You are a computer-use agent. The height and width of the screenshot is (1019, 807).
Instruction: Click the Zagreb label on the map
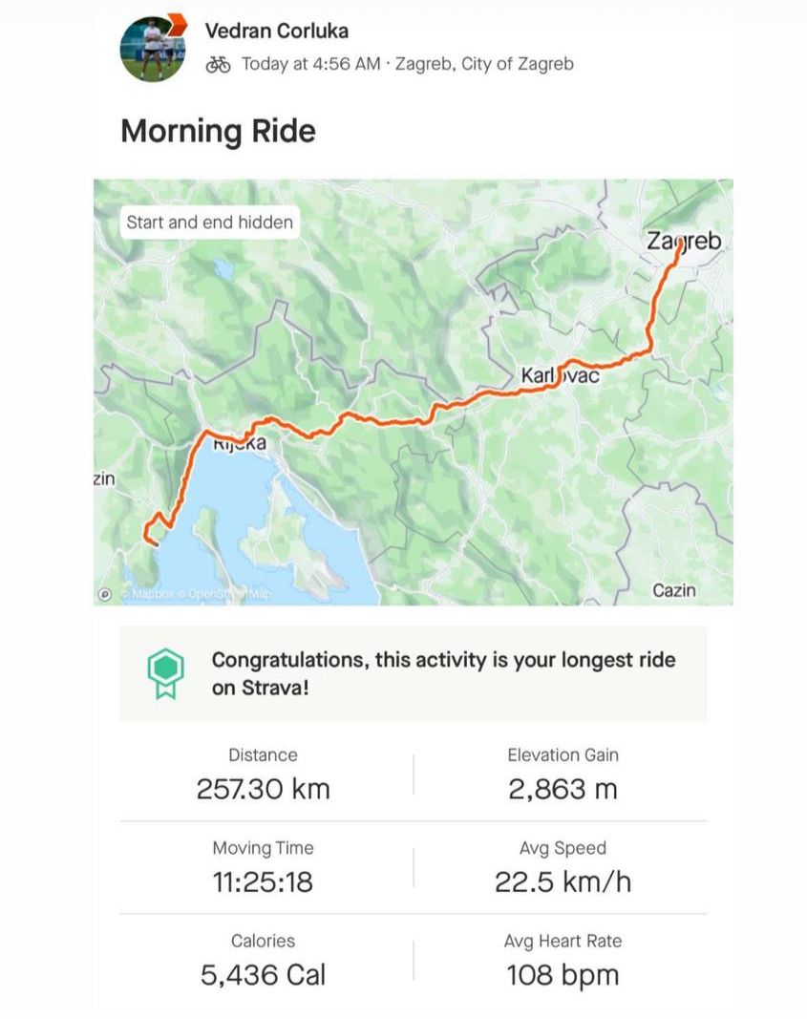[684, 242]
